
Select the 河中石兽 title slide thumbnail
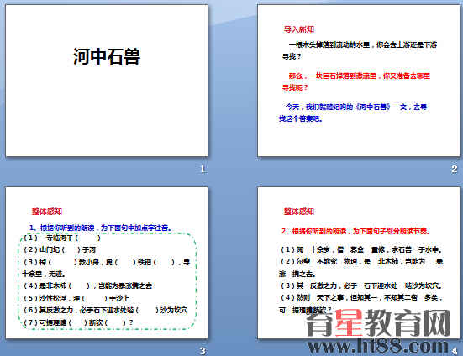pyautogui.click(x=107, y=81)
